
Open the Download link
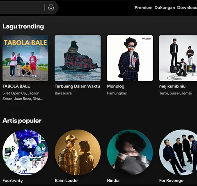click(187, 7)
